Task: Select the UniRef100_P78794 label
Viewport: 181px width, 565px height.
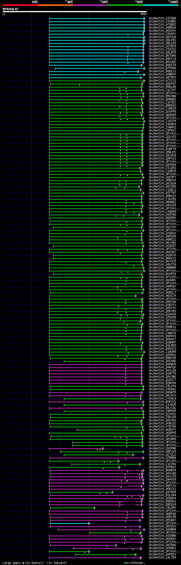Action: click(x=162, y=426)
